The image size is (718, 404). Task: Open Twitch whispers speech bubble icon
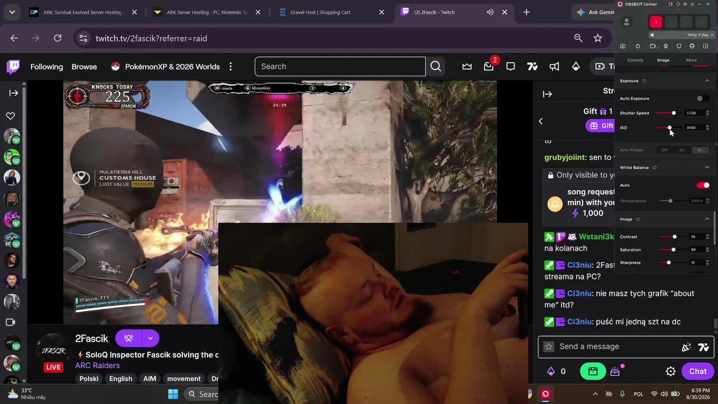(510, 66)
